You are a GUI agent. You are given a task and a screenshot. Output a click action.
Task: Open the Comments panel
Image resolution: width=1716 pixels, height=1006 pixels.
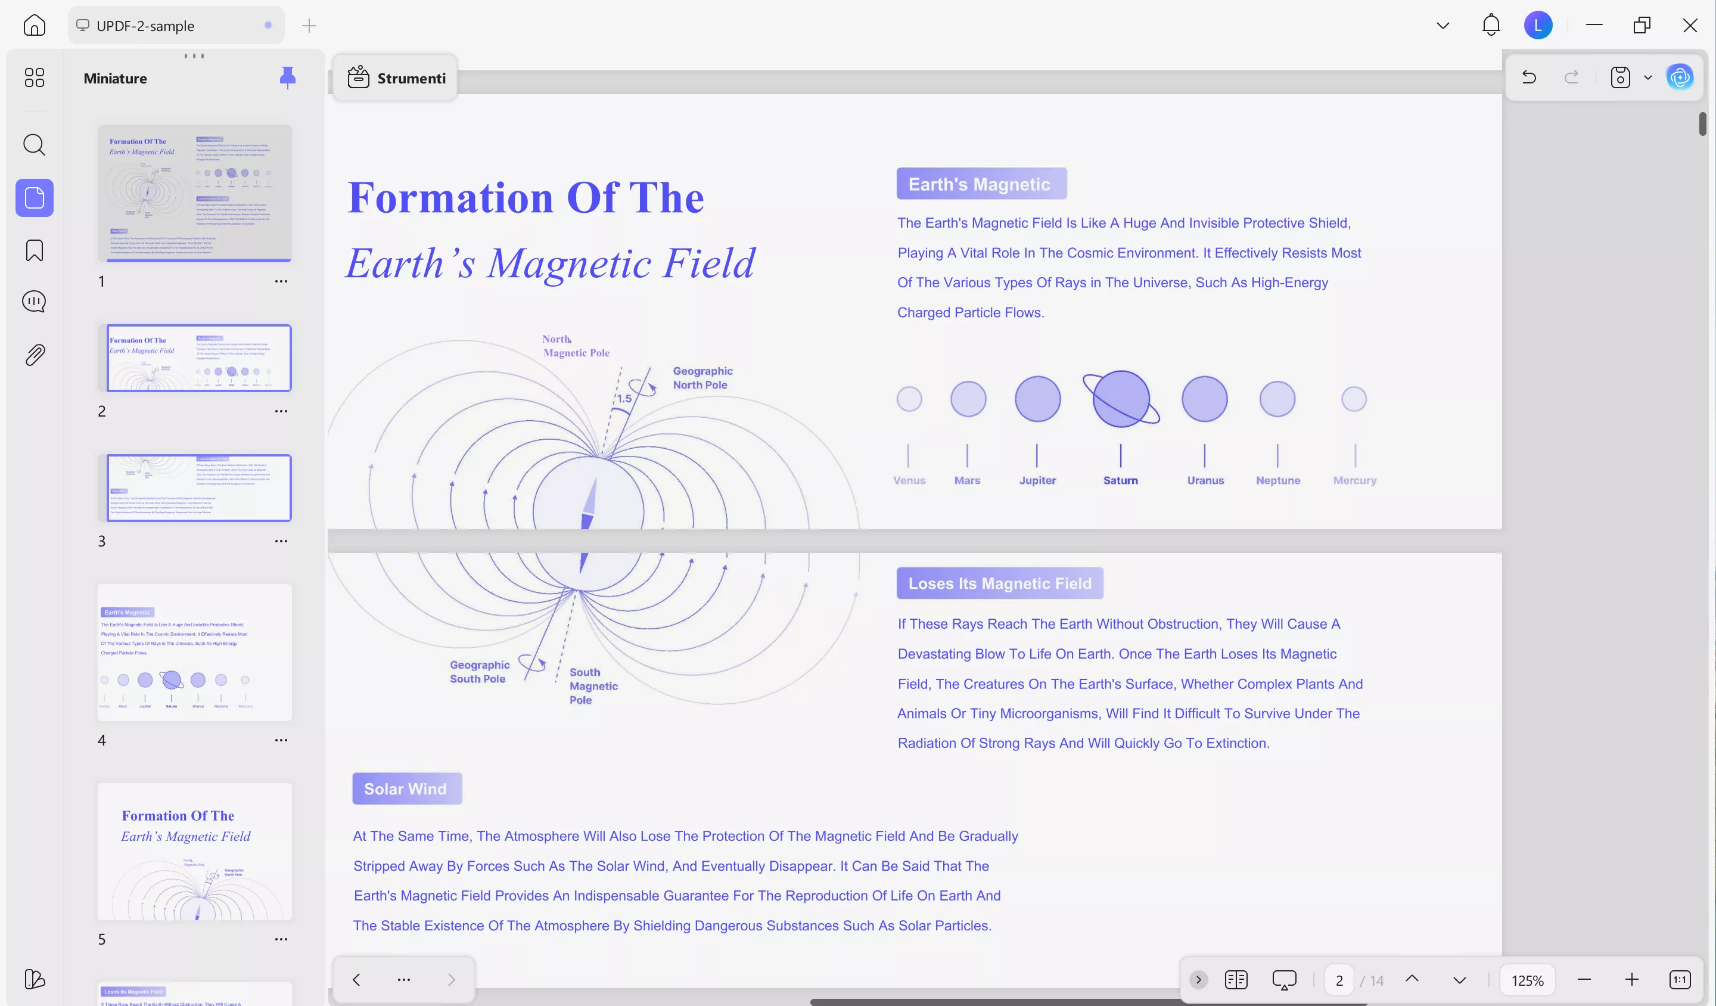click(x=34, y=301)
